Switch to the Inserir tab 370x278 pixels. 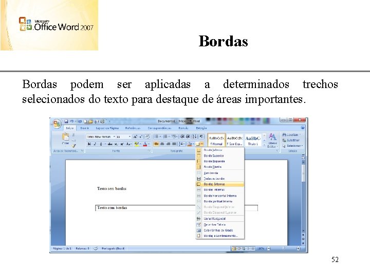[x=84, y=128]
